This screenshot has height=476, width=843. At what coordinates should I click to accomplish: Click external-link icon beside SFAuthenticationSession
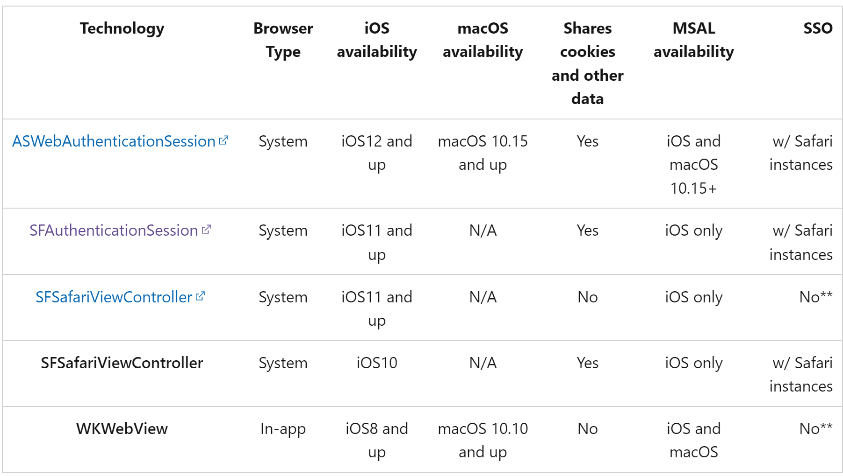coord(206,230)
